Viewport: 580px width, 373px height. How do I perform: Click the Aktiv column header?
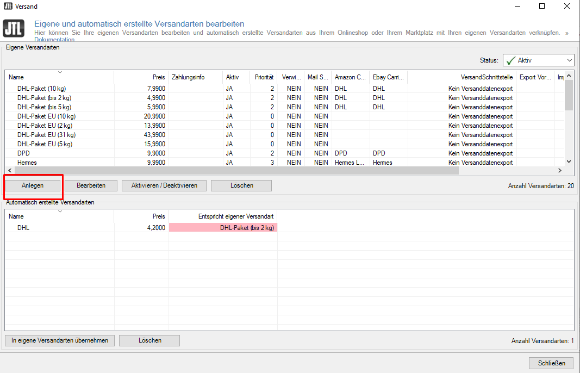pos(236,77)
